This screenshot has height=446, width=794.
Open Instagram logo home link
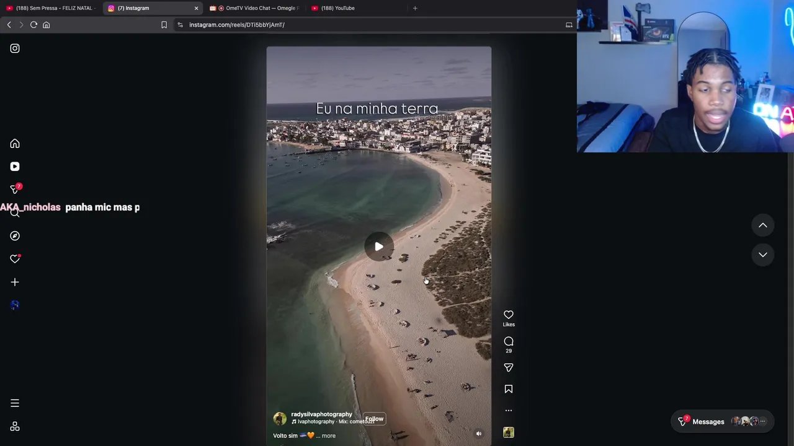point(15,48)
